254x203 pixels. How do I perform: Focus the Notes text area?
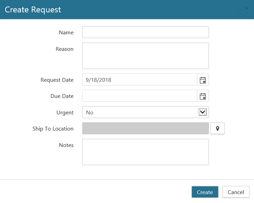point(145,152)
